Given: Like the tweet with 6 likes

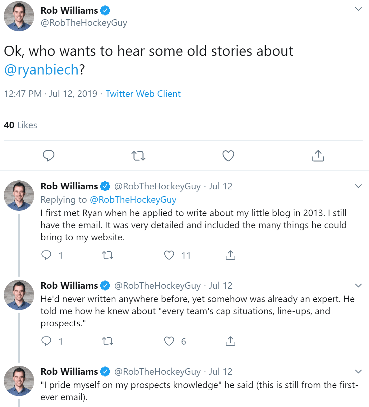Looking at the screenshot, I should click(169, 341).
